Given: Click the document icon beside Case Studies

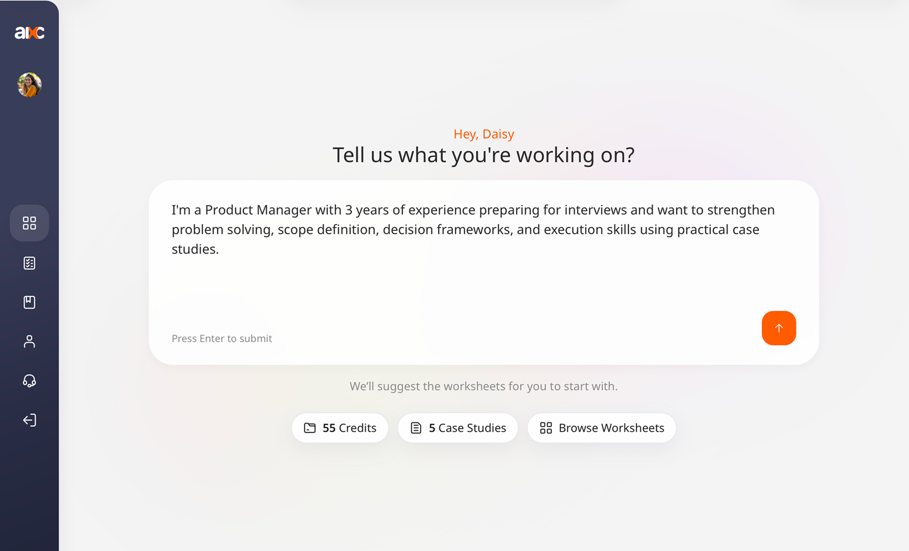Looking at the screenshot, I should pos(416,428).
